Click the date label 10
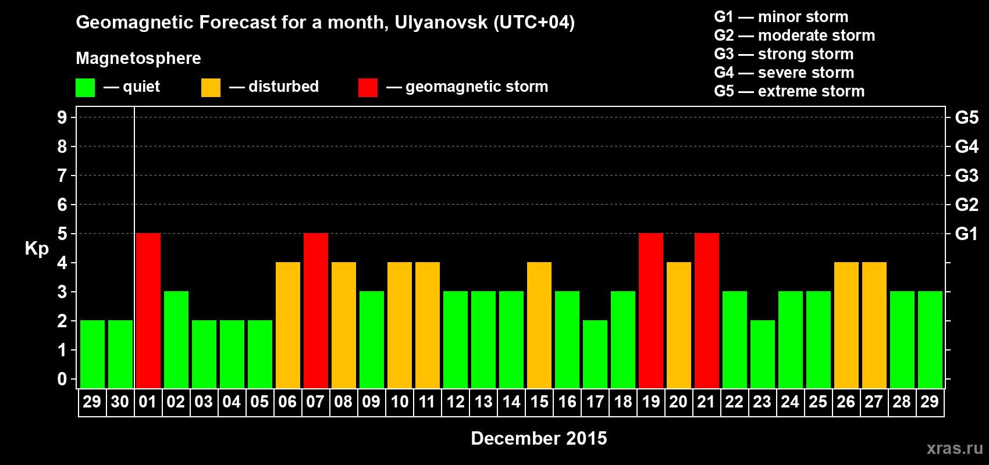The height and width of the screenshot is (465, 989). click(x=399, y=402)
